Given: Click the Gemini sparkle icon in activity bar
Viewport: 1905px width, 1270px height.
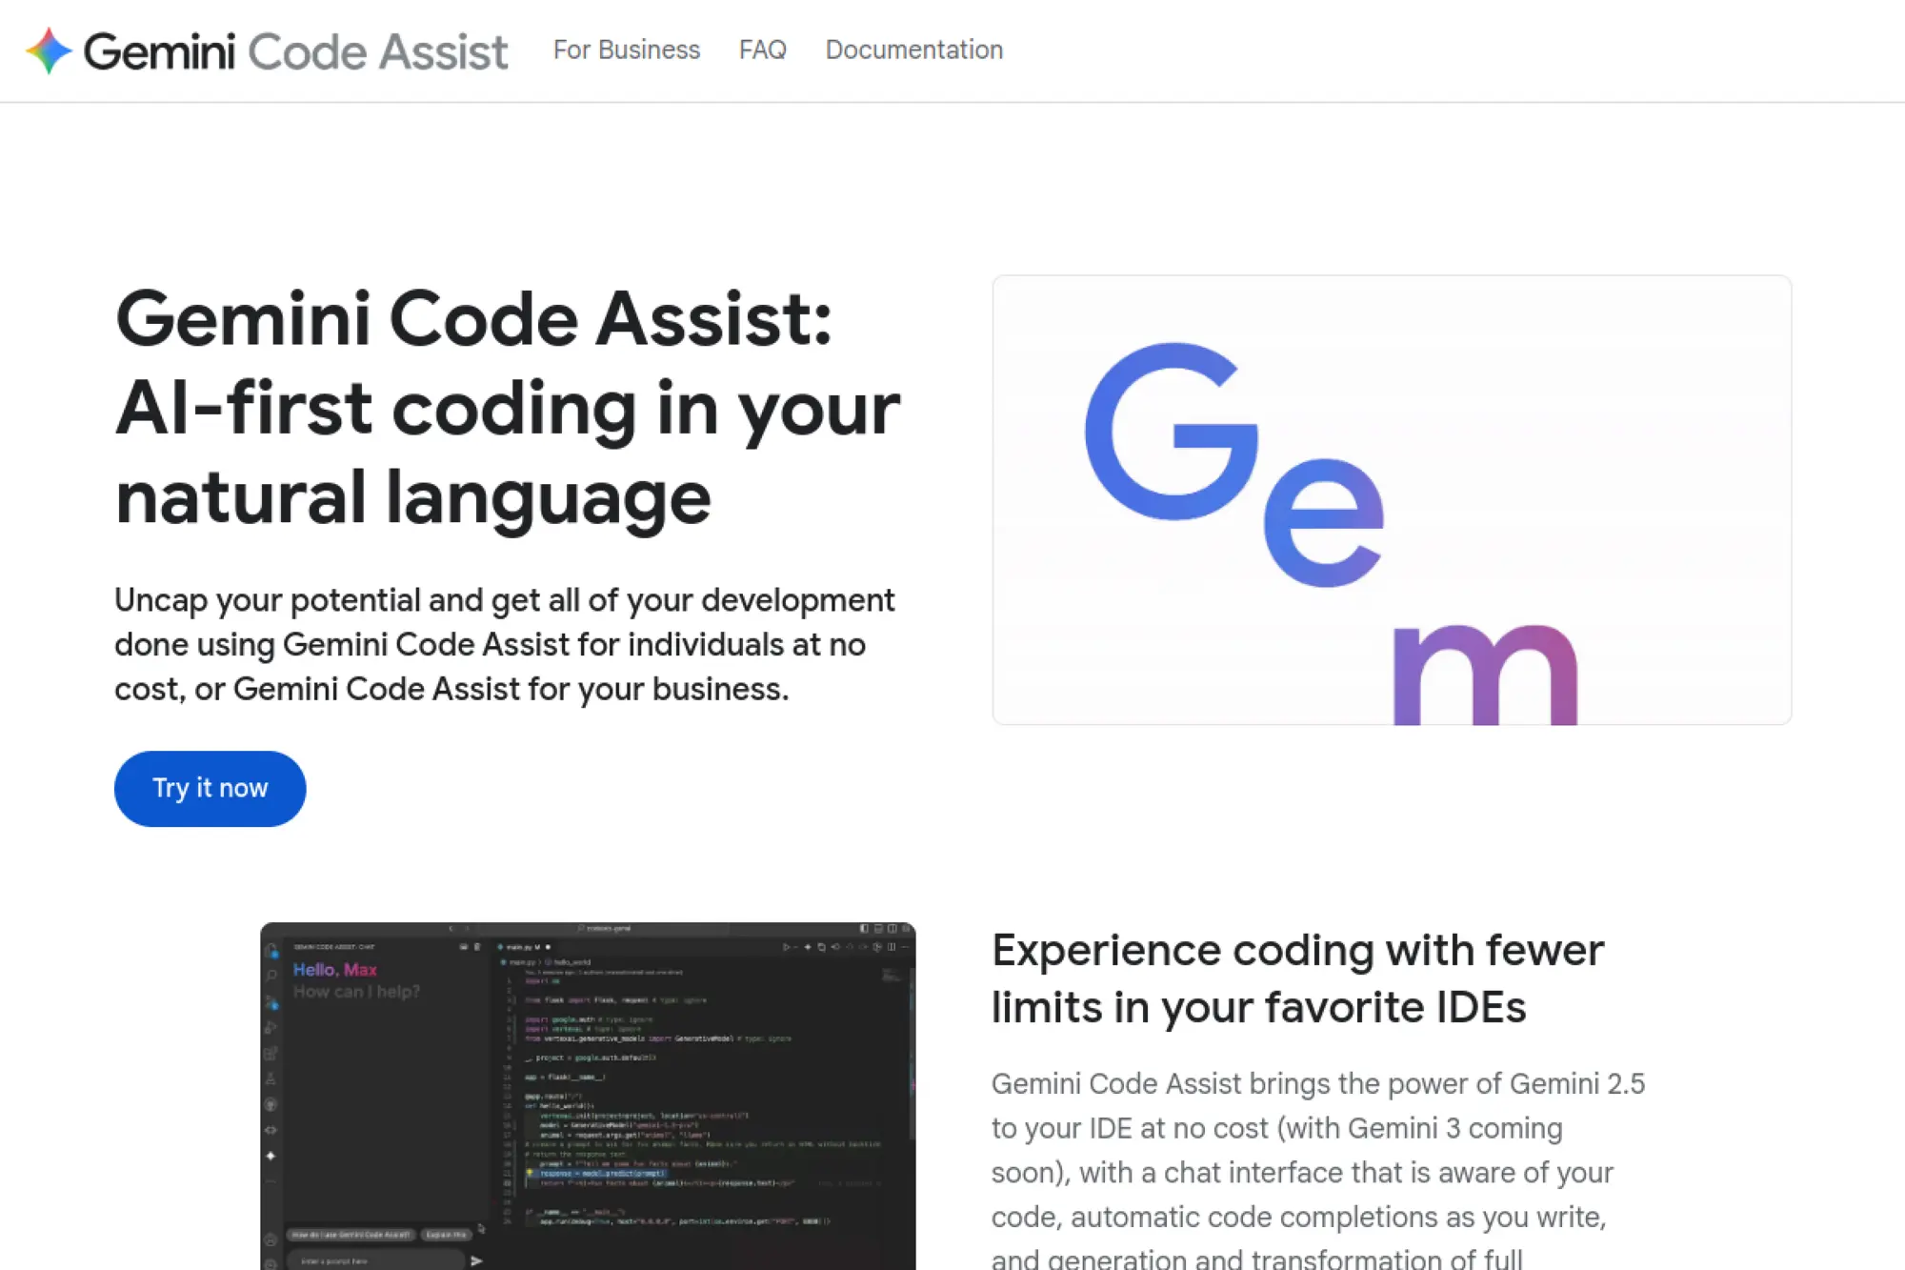Looking at the screenshot, I should click(x=271, y=1157).
